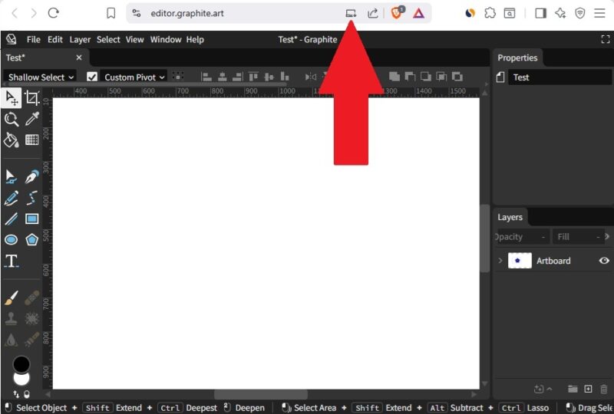Image resolution: width=614 pixels, height=414 pixels.
Task: Bookmark this page
Action: [x=111, y=13]
